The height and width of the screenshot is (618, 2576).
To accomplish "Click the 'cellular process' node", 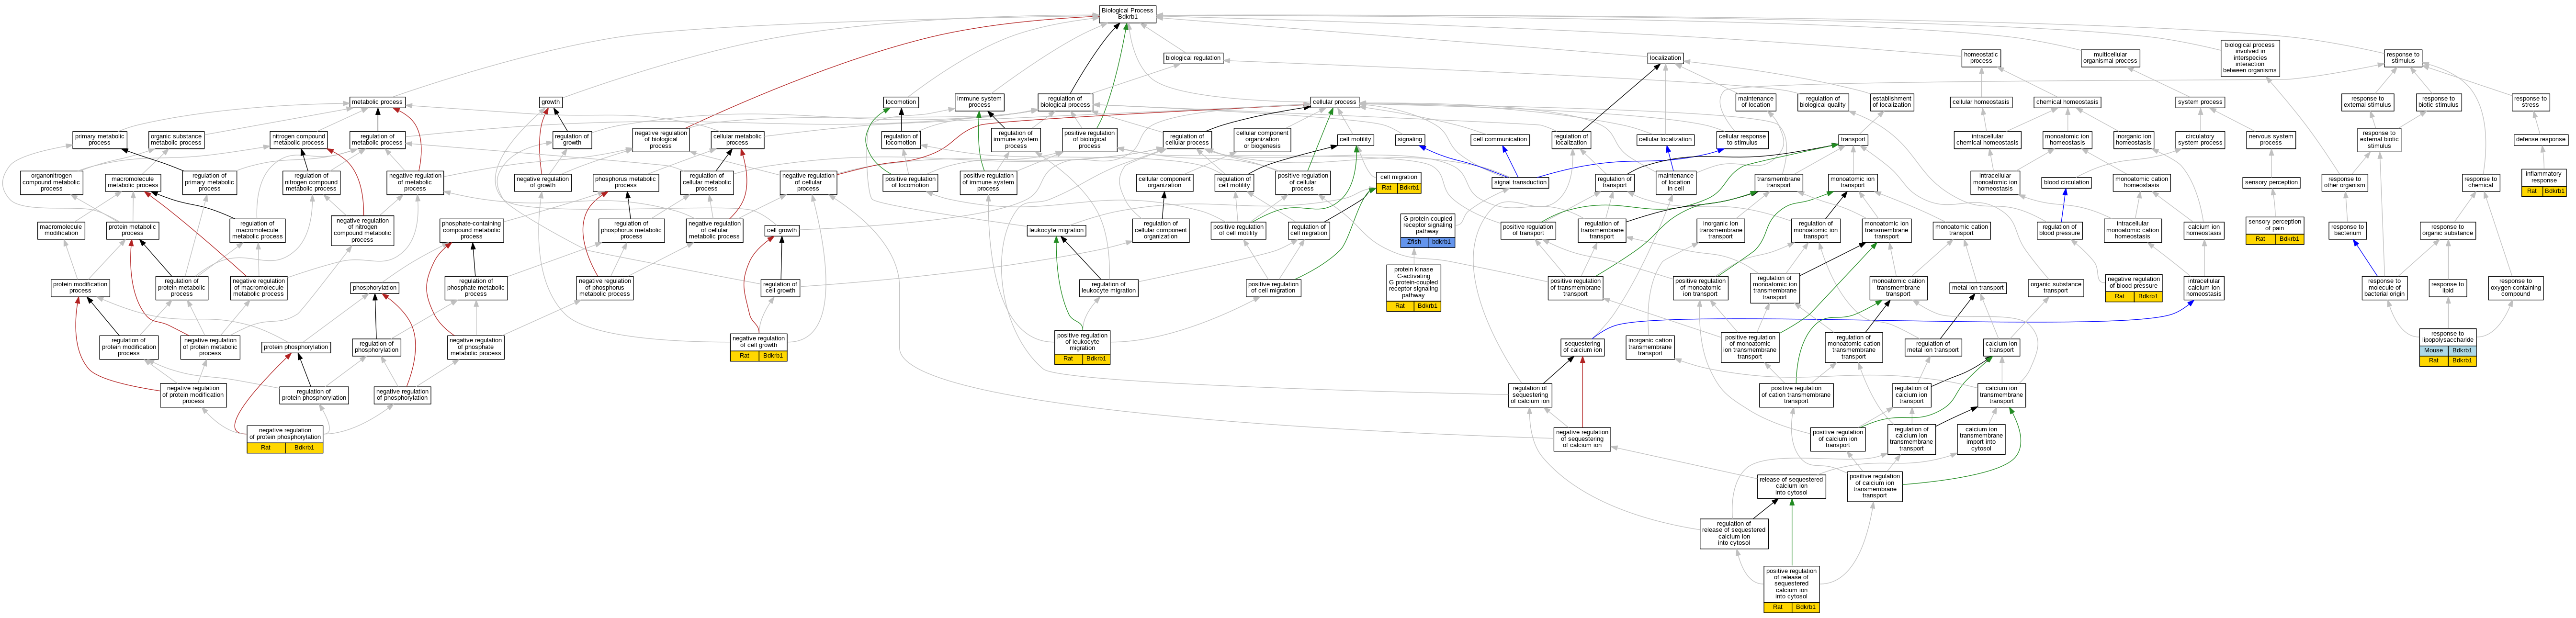I will tap(1334, 102).
